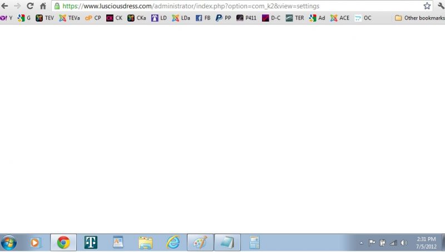This screenshot has width=445, height=252.
Task: Switch to the Notepad taskbar window
Action: coord(228,243)
